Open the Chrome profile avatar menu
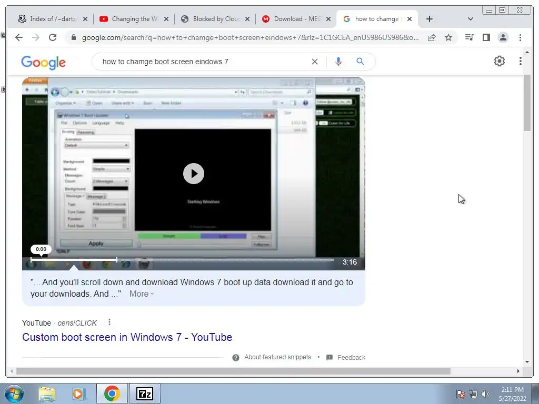The width and height of the screenshot is (539, 404). (503, 37)
